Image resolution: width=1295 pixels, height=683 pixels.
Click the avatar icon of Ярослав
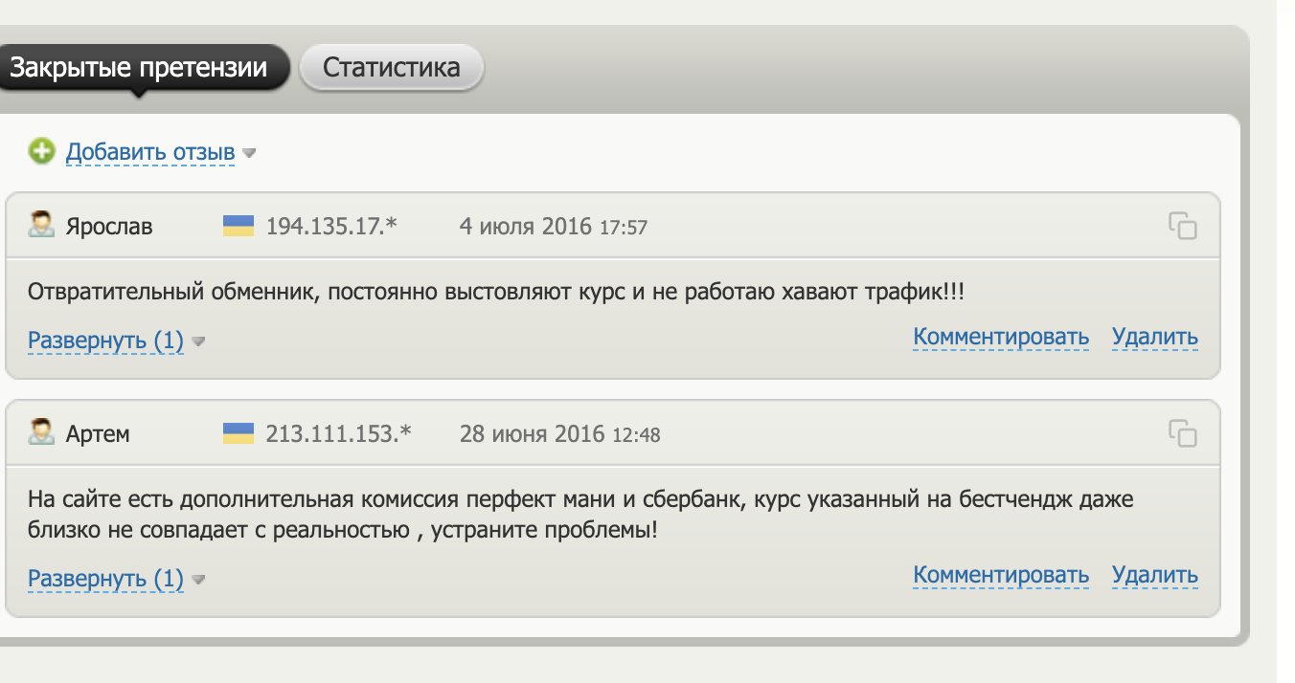pyautogui.click(x=40, y=225)
